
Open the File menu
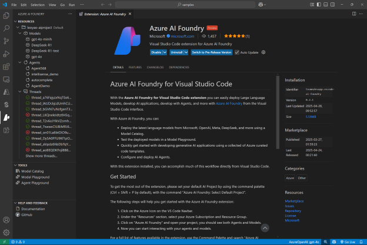[14, 5]
